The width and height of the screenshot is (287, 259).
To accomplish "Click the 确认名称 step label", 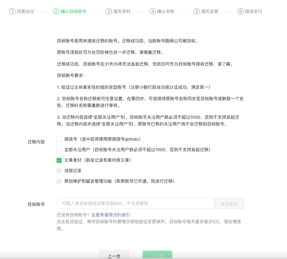I will tap(166, 11).
